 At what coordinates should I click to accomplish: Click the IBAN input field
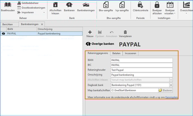point(142,60)
